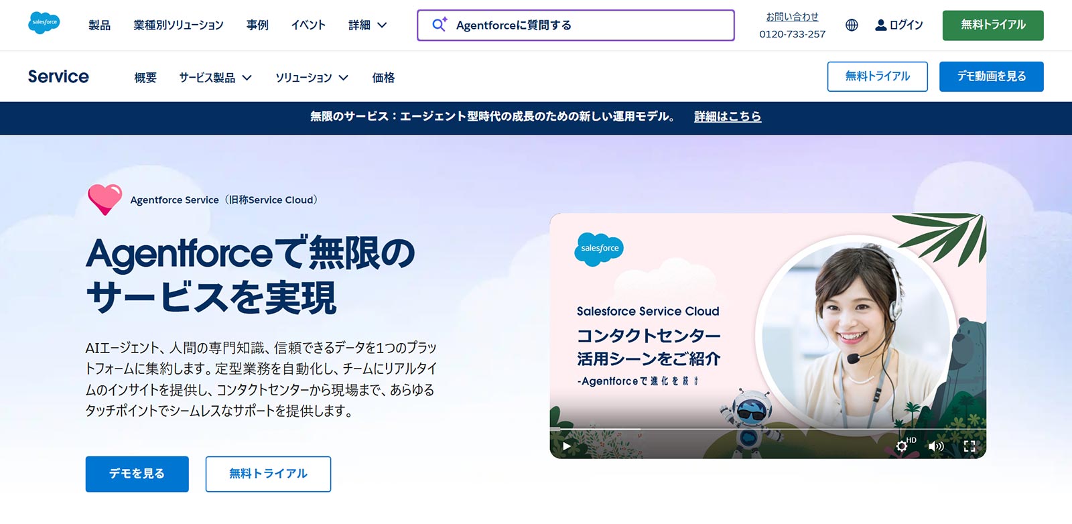Image resolution: width=1072 pixels, height=524 pixels.
Task: Click the Agentforce search sparkle icon
Action: 440,25
